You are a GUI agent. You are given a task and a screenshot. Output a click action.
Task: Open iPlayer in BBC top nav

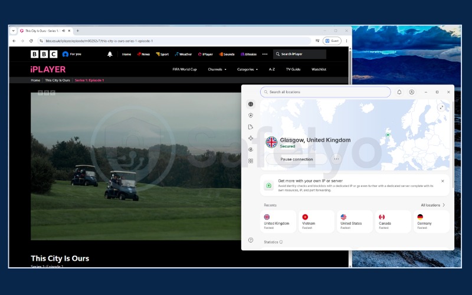pos(205,54)
